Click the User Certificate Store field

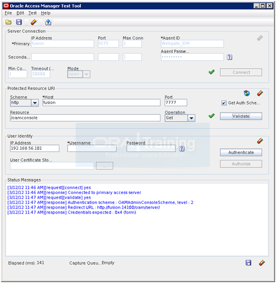coord(52,166)
